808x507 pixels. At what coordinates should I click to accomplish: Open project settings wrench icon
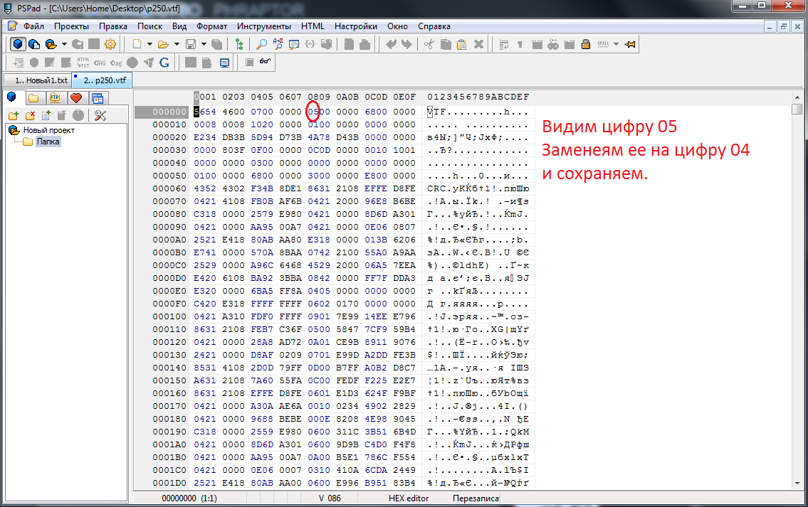[100, 115]
